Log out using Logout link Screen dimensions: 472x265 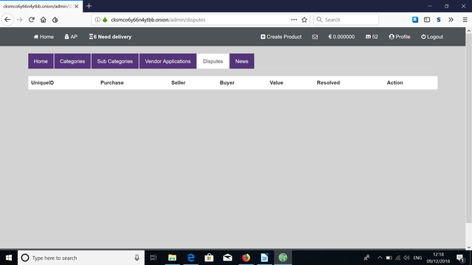tap(432, 37)
